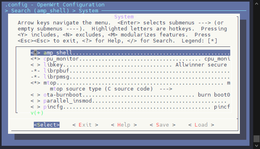The height and width of the screenshot is (149, 260).
Task: Click the terminal scrollbar thumb
Action: point(256,139)
